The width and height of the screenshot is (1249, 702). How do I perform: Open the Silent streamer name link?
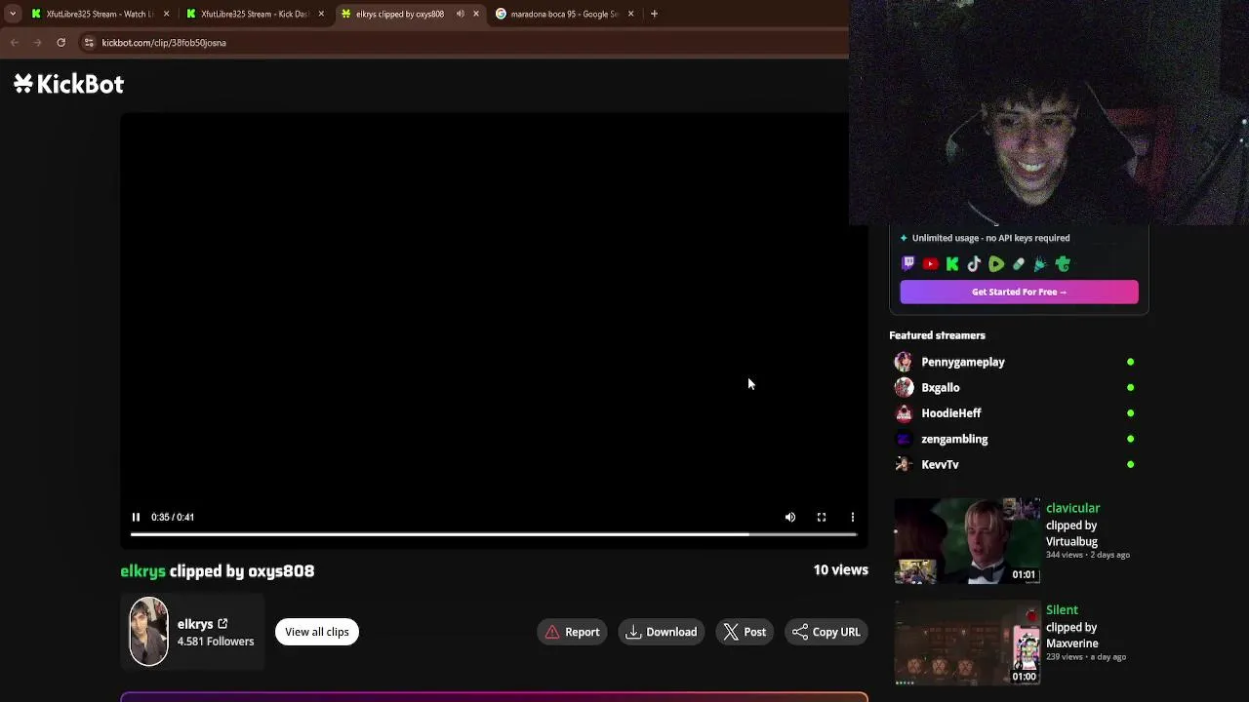point(1062,609)
